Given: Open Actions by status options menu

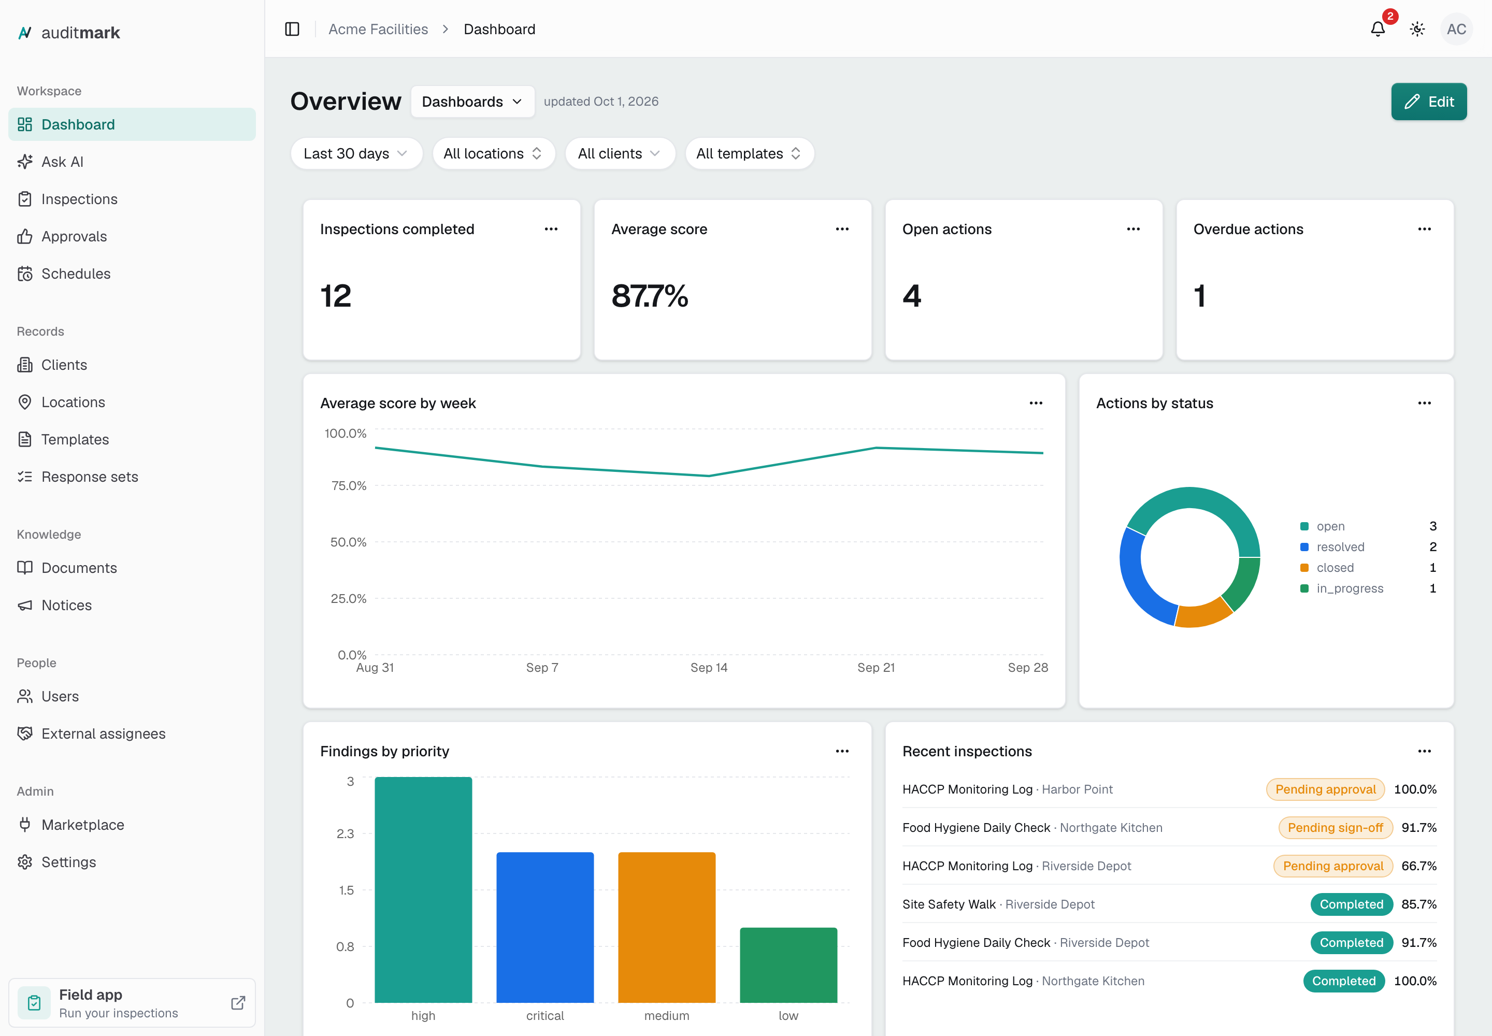Looking at the screenshot, I should click(1425, 403).
